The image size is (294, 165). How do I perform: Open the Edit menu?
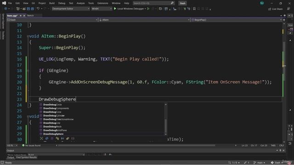[x=17, y=3]
